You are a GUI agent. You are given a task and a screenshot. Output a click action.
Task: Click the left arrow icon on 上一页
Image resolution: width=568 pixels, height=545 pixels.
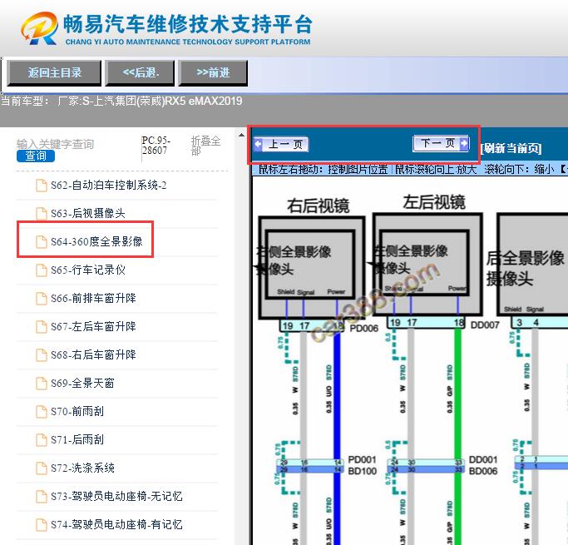tap(258, 144)
